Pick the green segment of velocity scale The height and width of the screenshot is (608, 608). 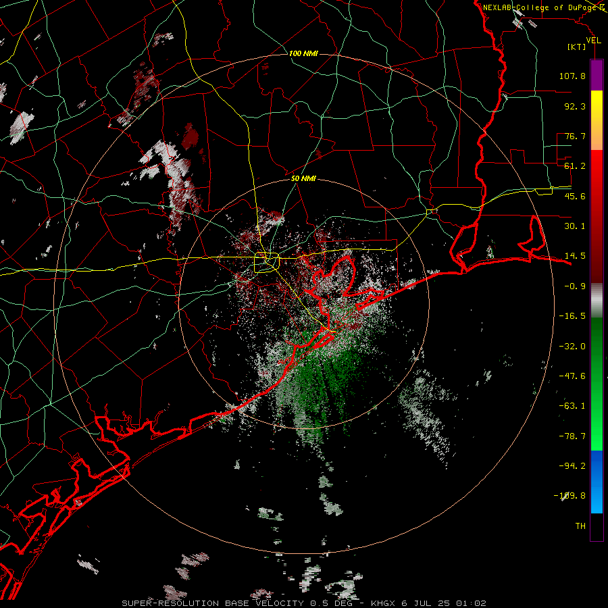pos(597,384)
